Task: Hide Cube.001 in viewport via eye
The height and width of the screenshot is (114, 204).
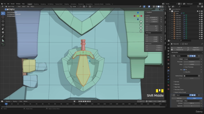Action: pyautogui.click(x=200, y=16)
